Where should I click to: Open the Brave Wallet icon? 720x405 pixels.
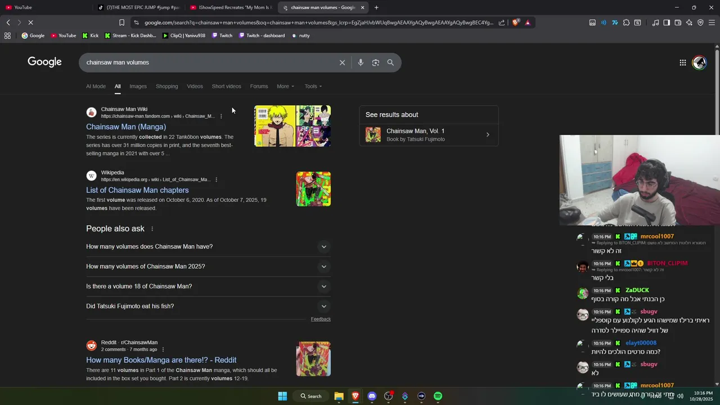click(678, 22)
